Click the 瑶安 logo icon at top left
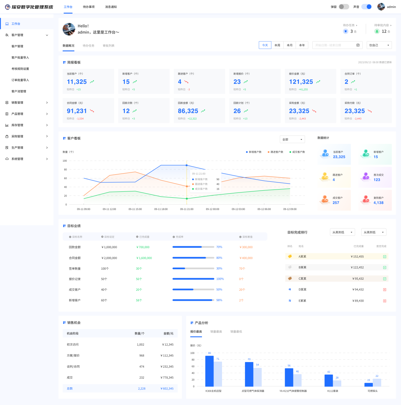The height and width of the screenshot is (405, 401). coord(7,7)
